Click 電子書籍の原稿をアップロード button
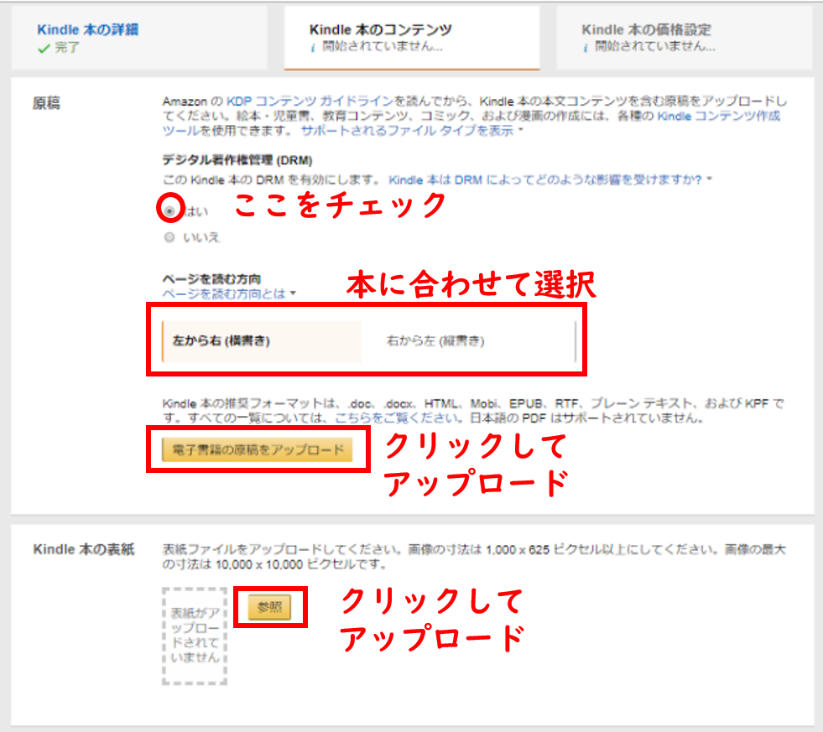 coord(258,449)
